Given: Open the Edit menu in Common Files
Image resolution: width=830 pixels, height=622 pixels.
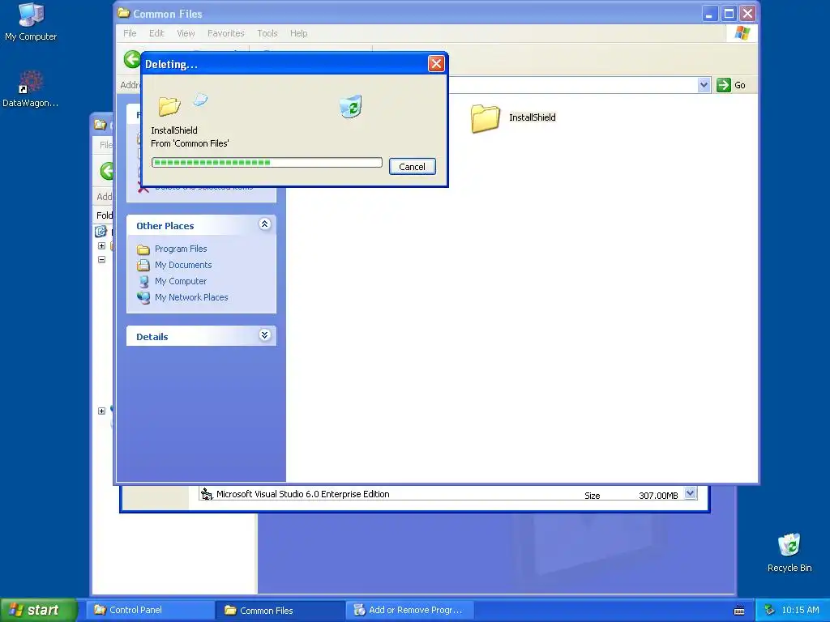Looking at the screenshot, I should pos(156,33).
